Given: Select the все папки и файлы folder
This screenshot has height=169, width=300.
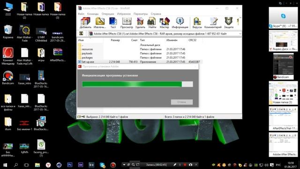Looking at the screenshot, I should click(8, 102).
